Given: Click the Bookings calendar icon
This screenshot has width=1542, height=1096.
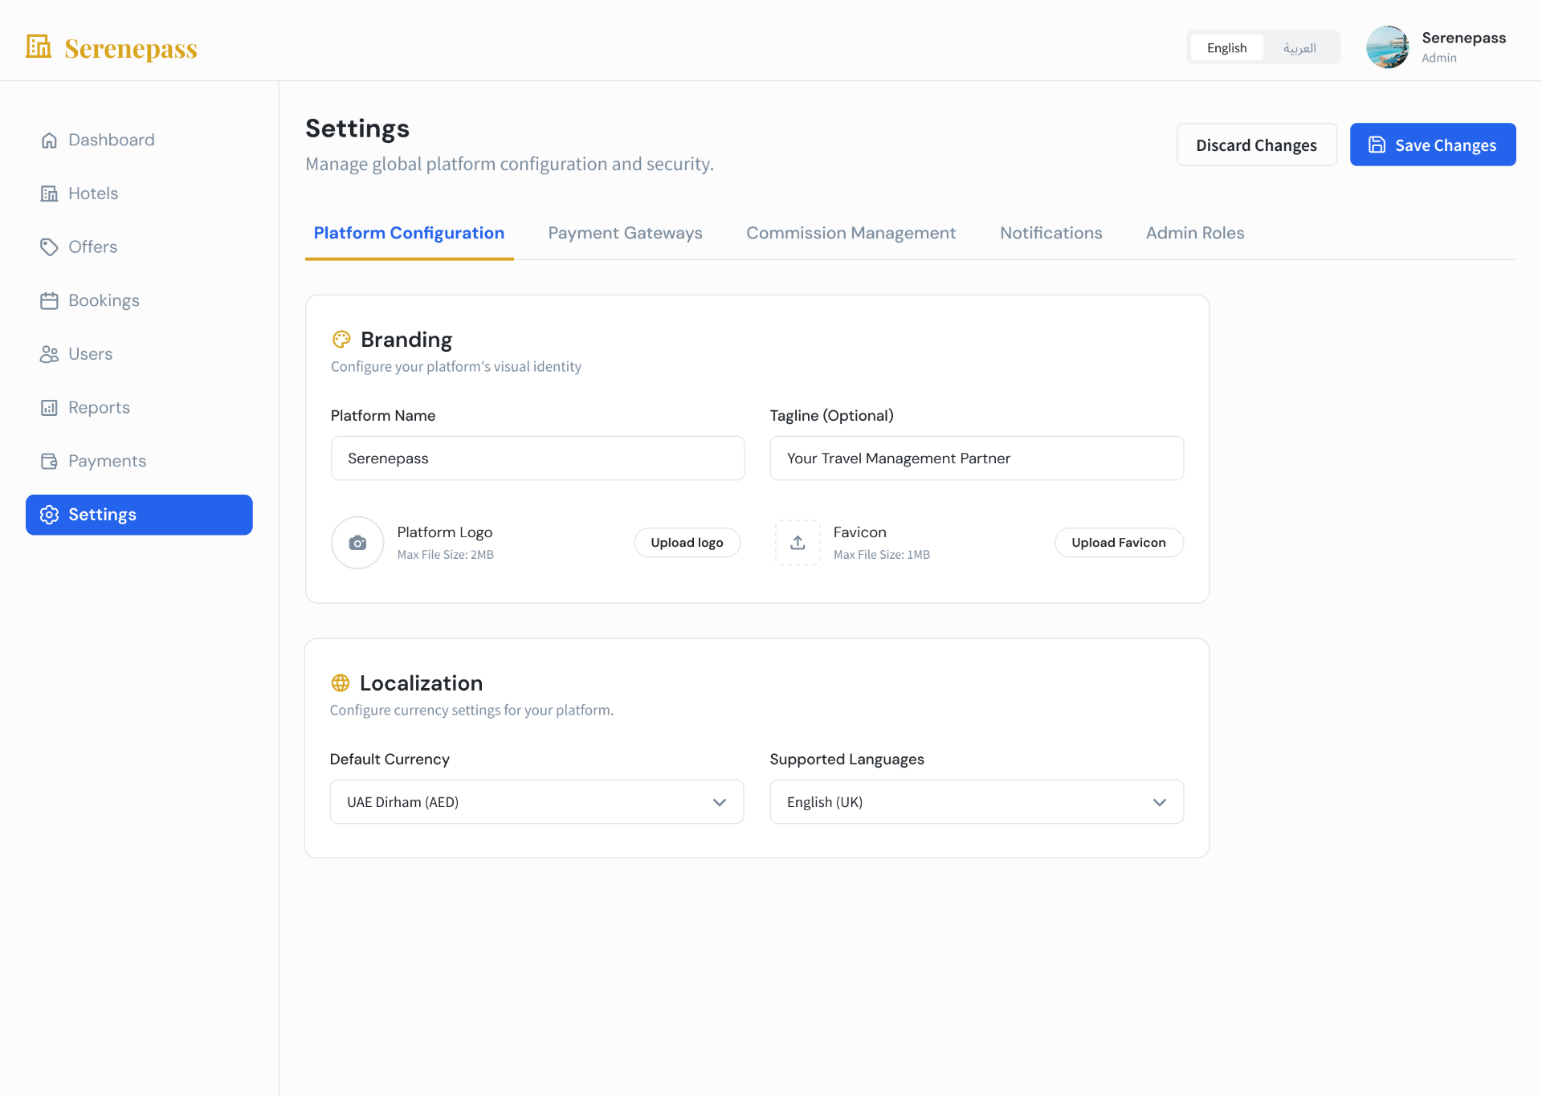Looking at the screenshot, I should coord(49,301).
